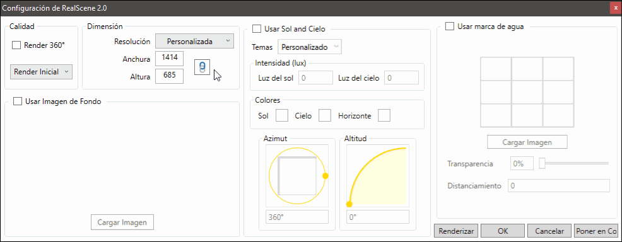Image resolution: width=622 pixels, height=242 pixels.
Task: Open the Temas Personalizado dropdown
Action: point(310,47)
